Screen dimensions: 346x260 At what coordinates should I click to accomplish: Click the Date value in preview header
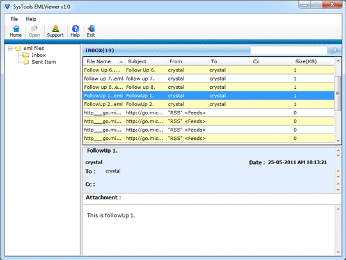297,162
